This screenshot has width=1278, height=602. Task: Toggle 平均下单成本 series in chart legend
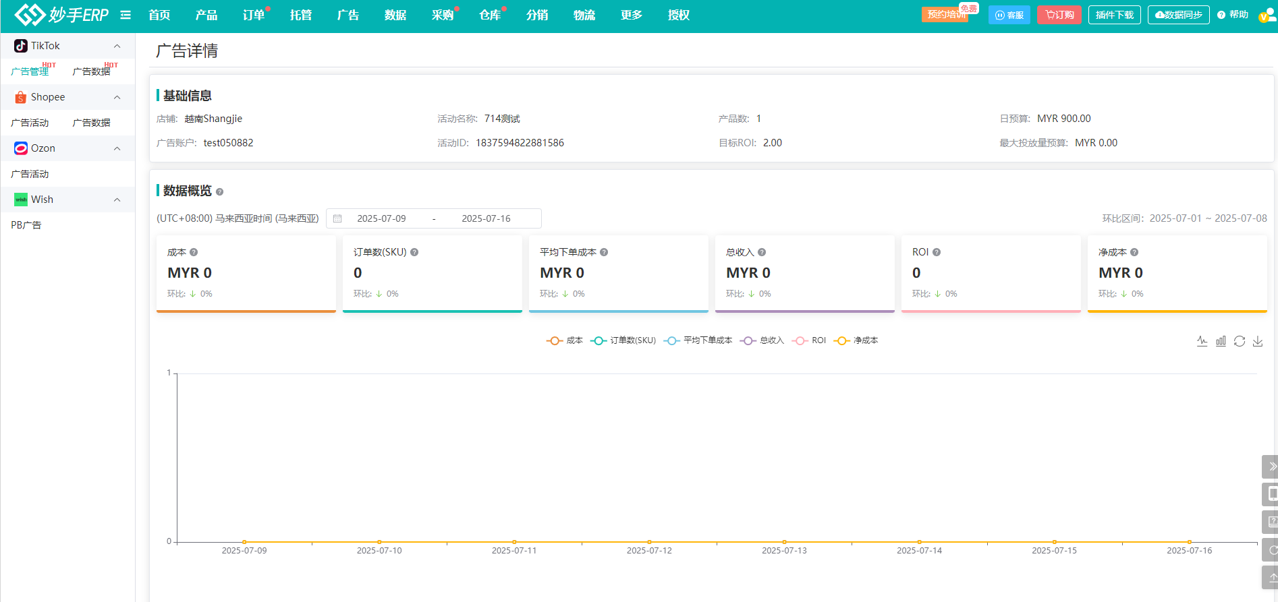[x=698, y=340]
